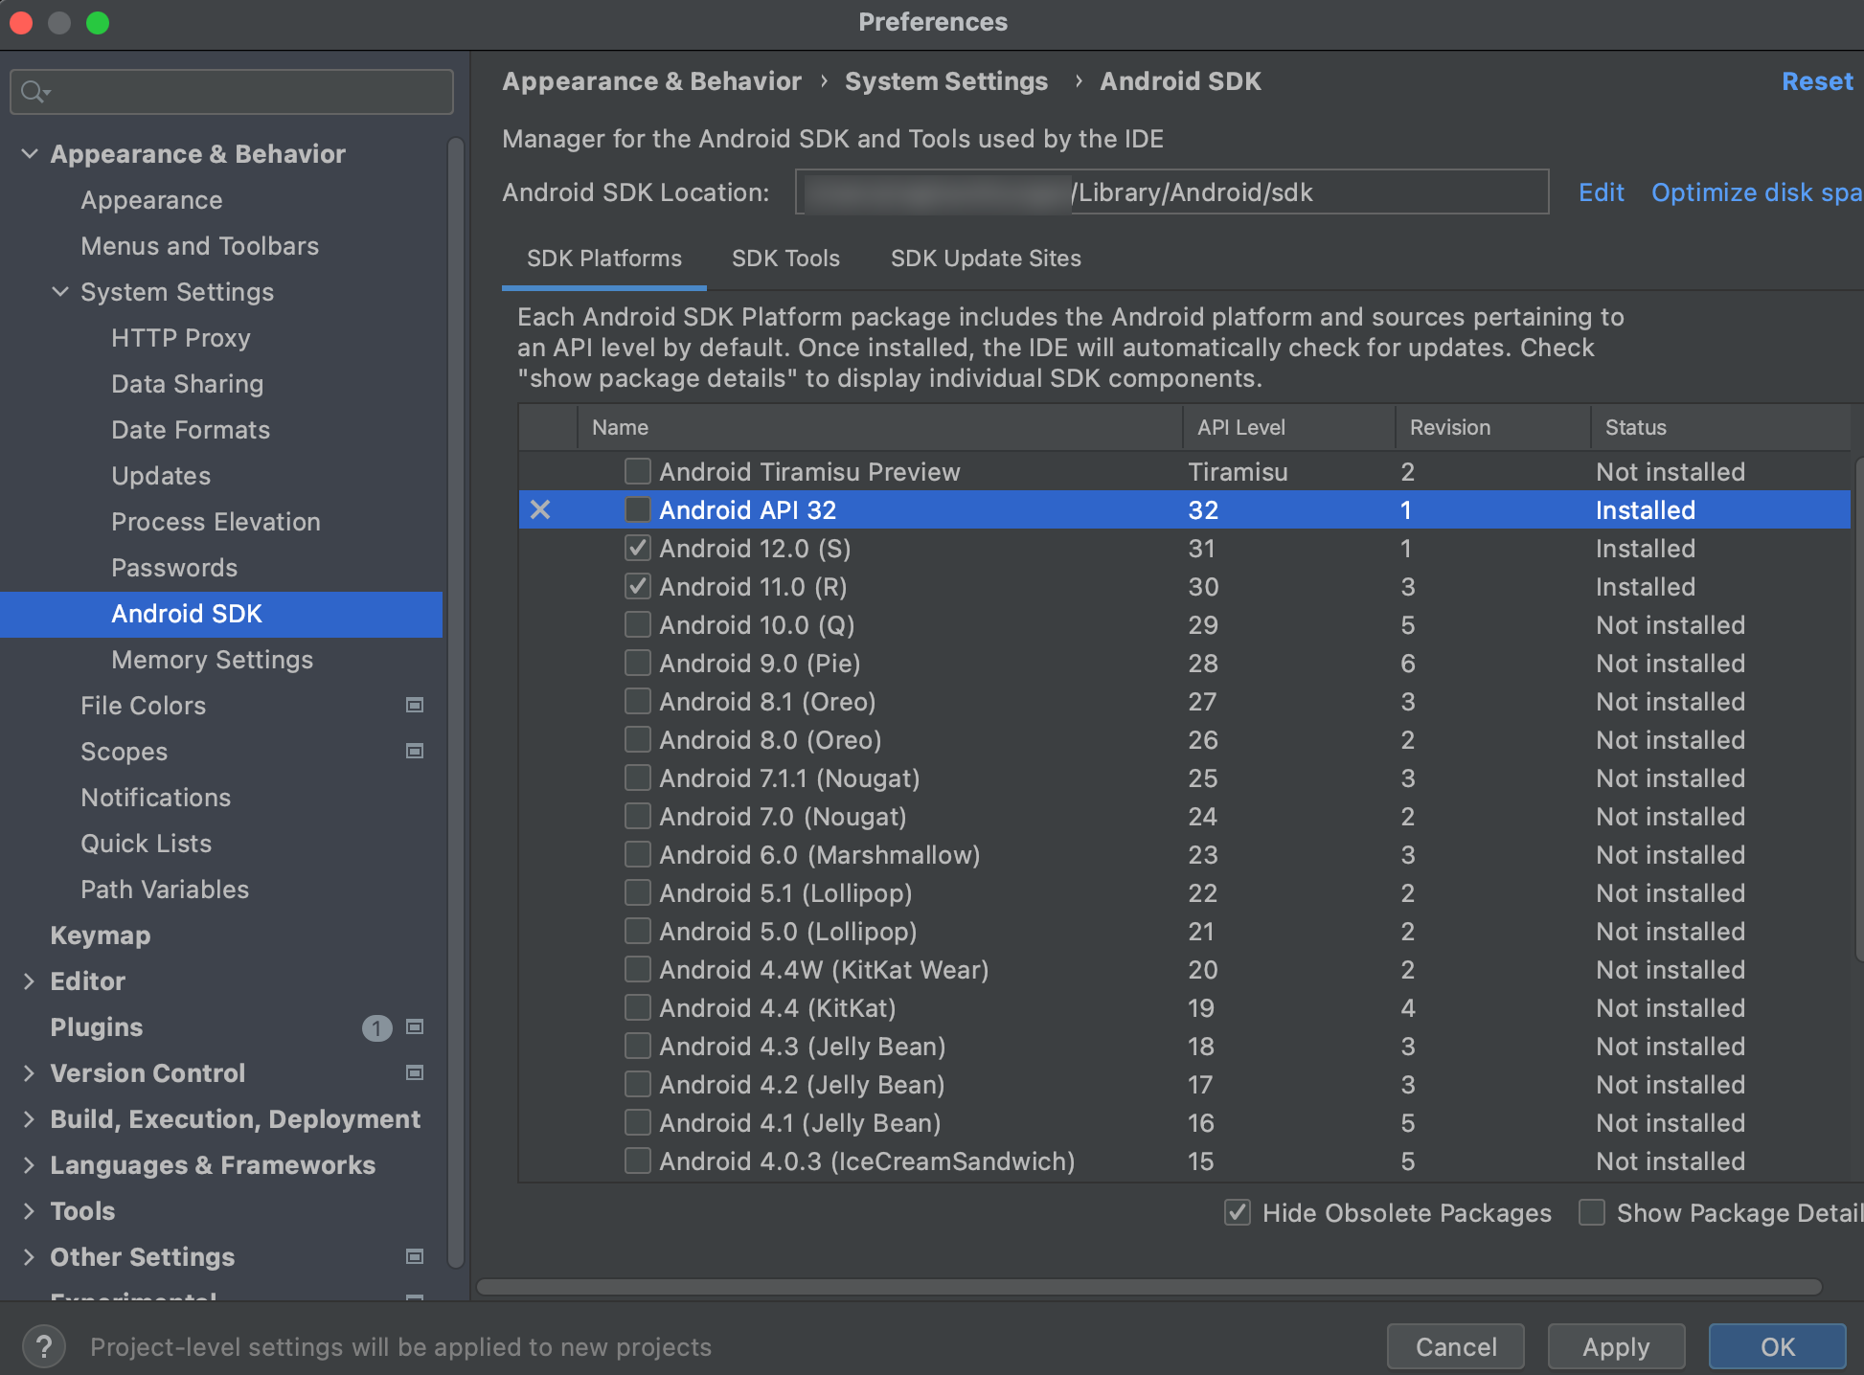This screenshot has height=1375, width=1864.
Task: Click the X uninstall marker on Android API 32
Action: click(x=539, y=509)
